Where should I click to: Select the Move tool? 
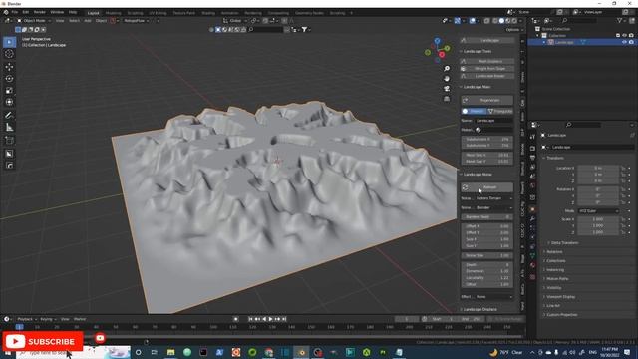[x=9, y=67]
